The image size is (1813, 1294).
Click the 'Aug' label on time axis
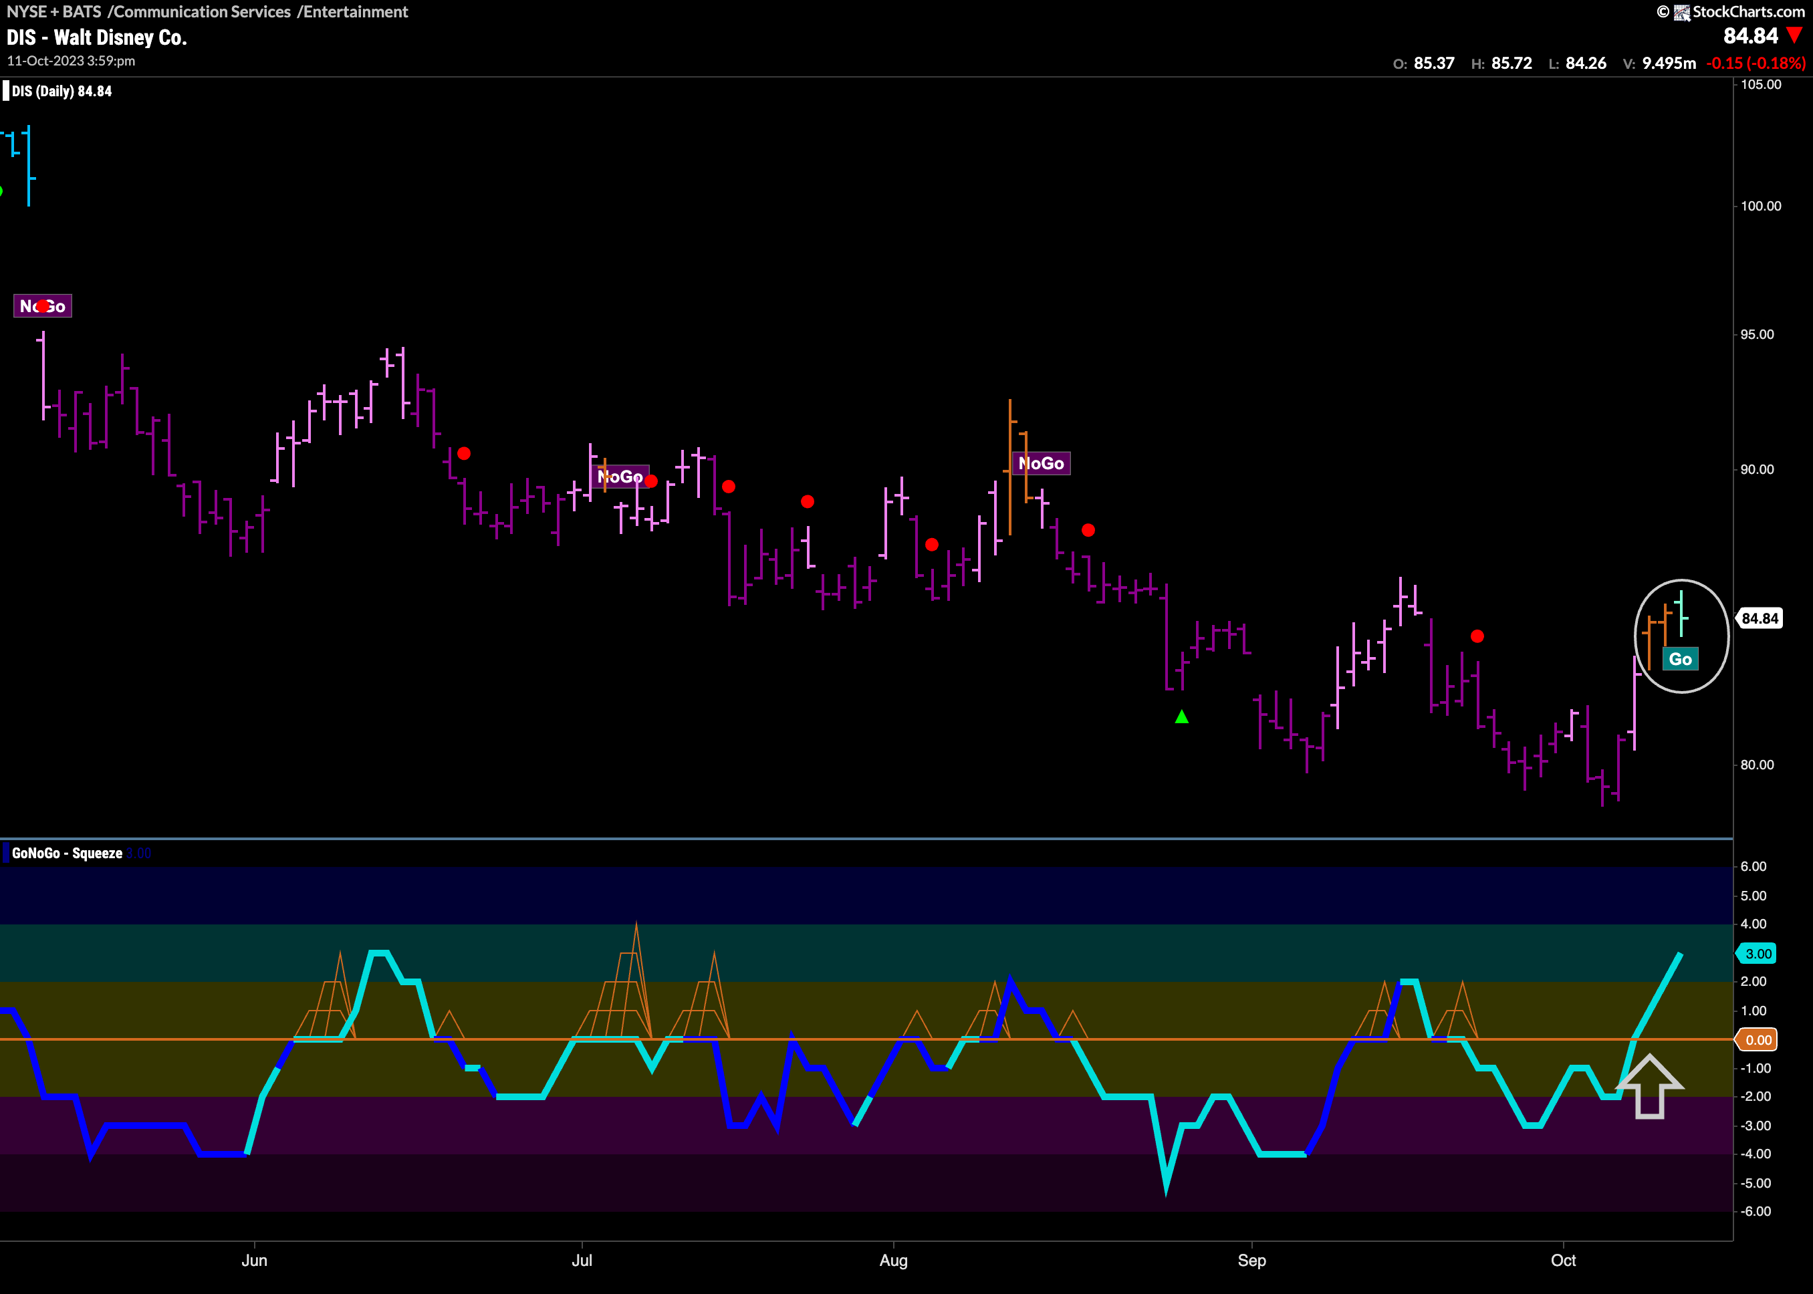[893, 1261]
